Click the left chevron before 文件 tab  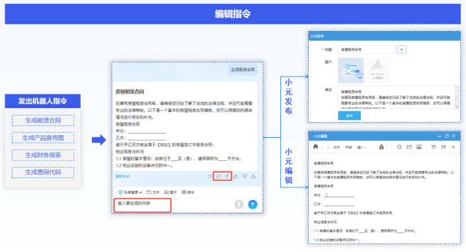click(x=328, y=147)
